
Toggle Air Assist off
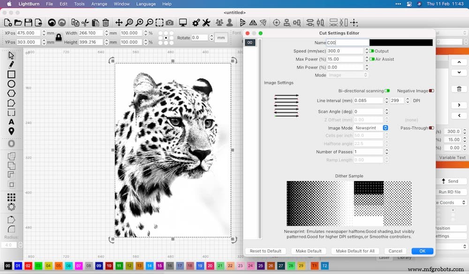pyautogui.click(x=372, y=59)
